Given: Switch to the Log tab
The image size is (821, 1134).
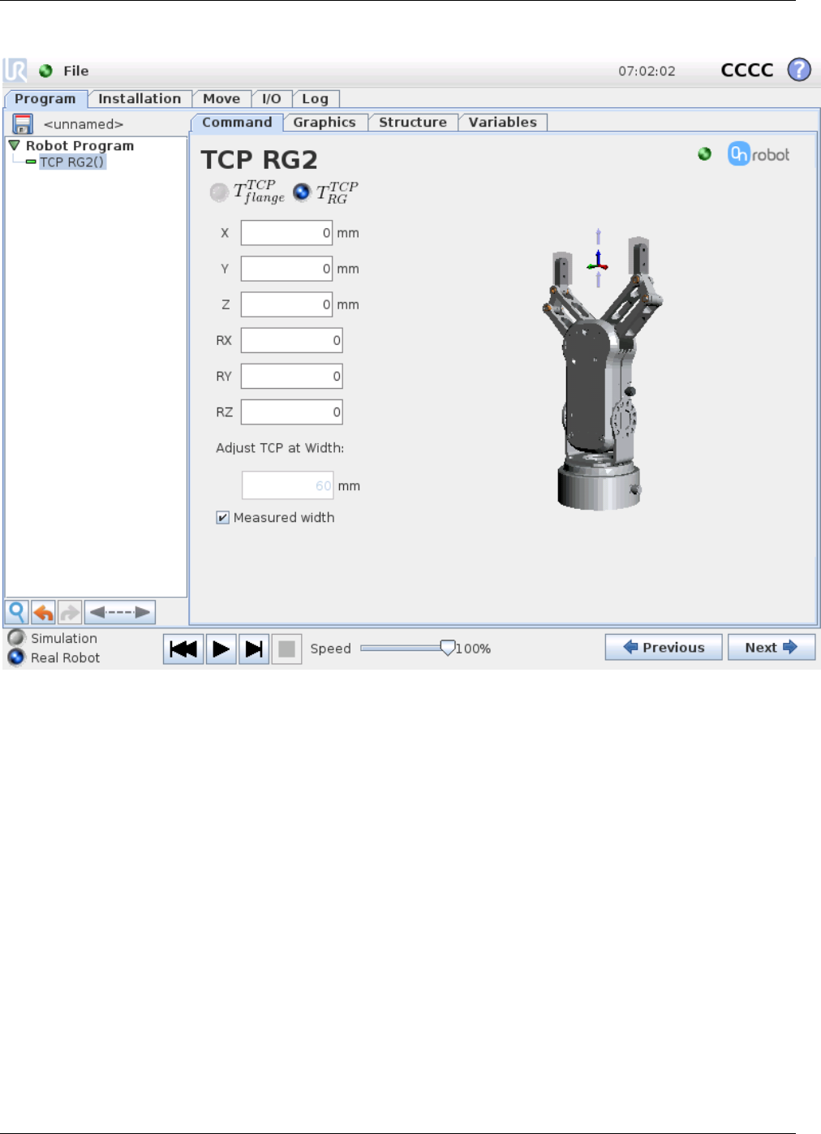Looking at the screenshot, I should [x=315, y=98].
